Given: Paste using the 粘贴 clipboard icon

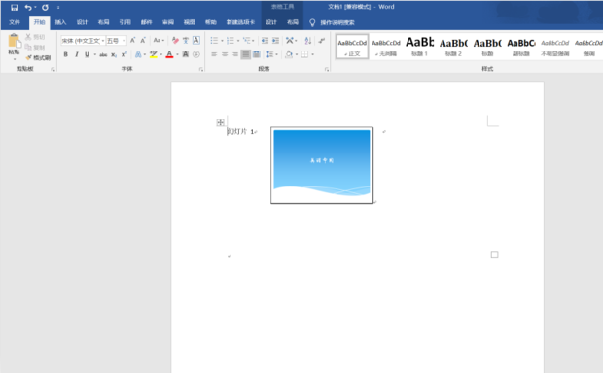Looking at the screenshot, I should 15,41.
